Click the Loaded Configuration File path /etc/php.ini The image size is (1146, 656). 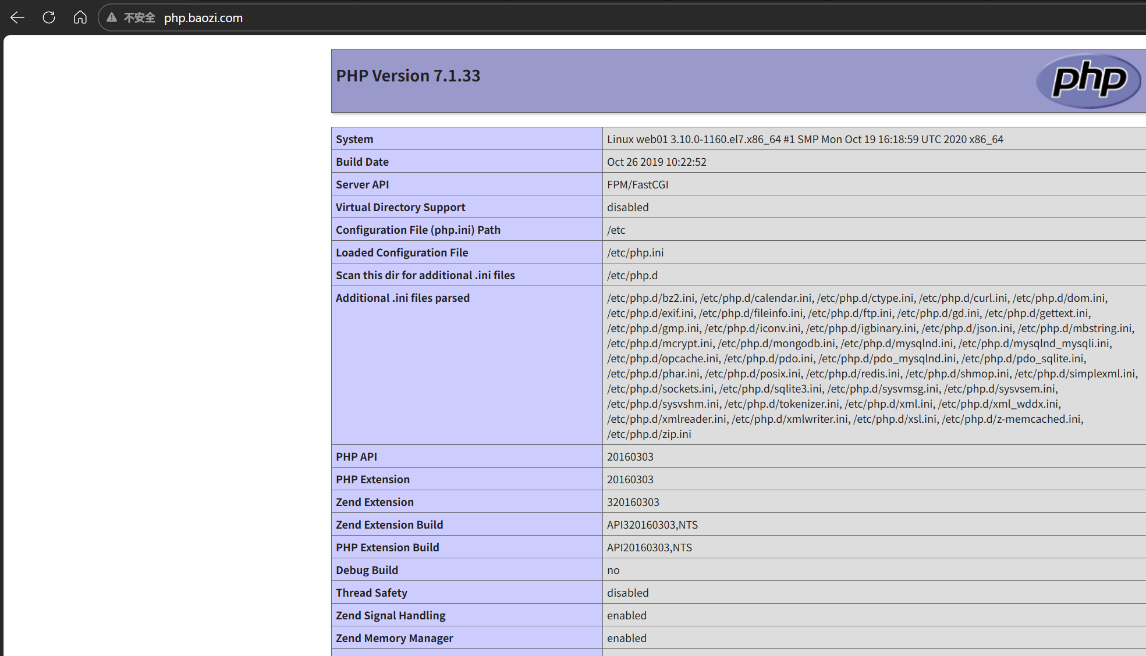pos(635,252)
